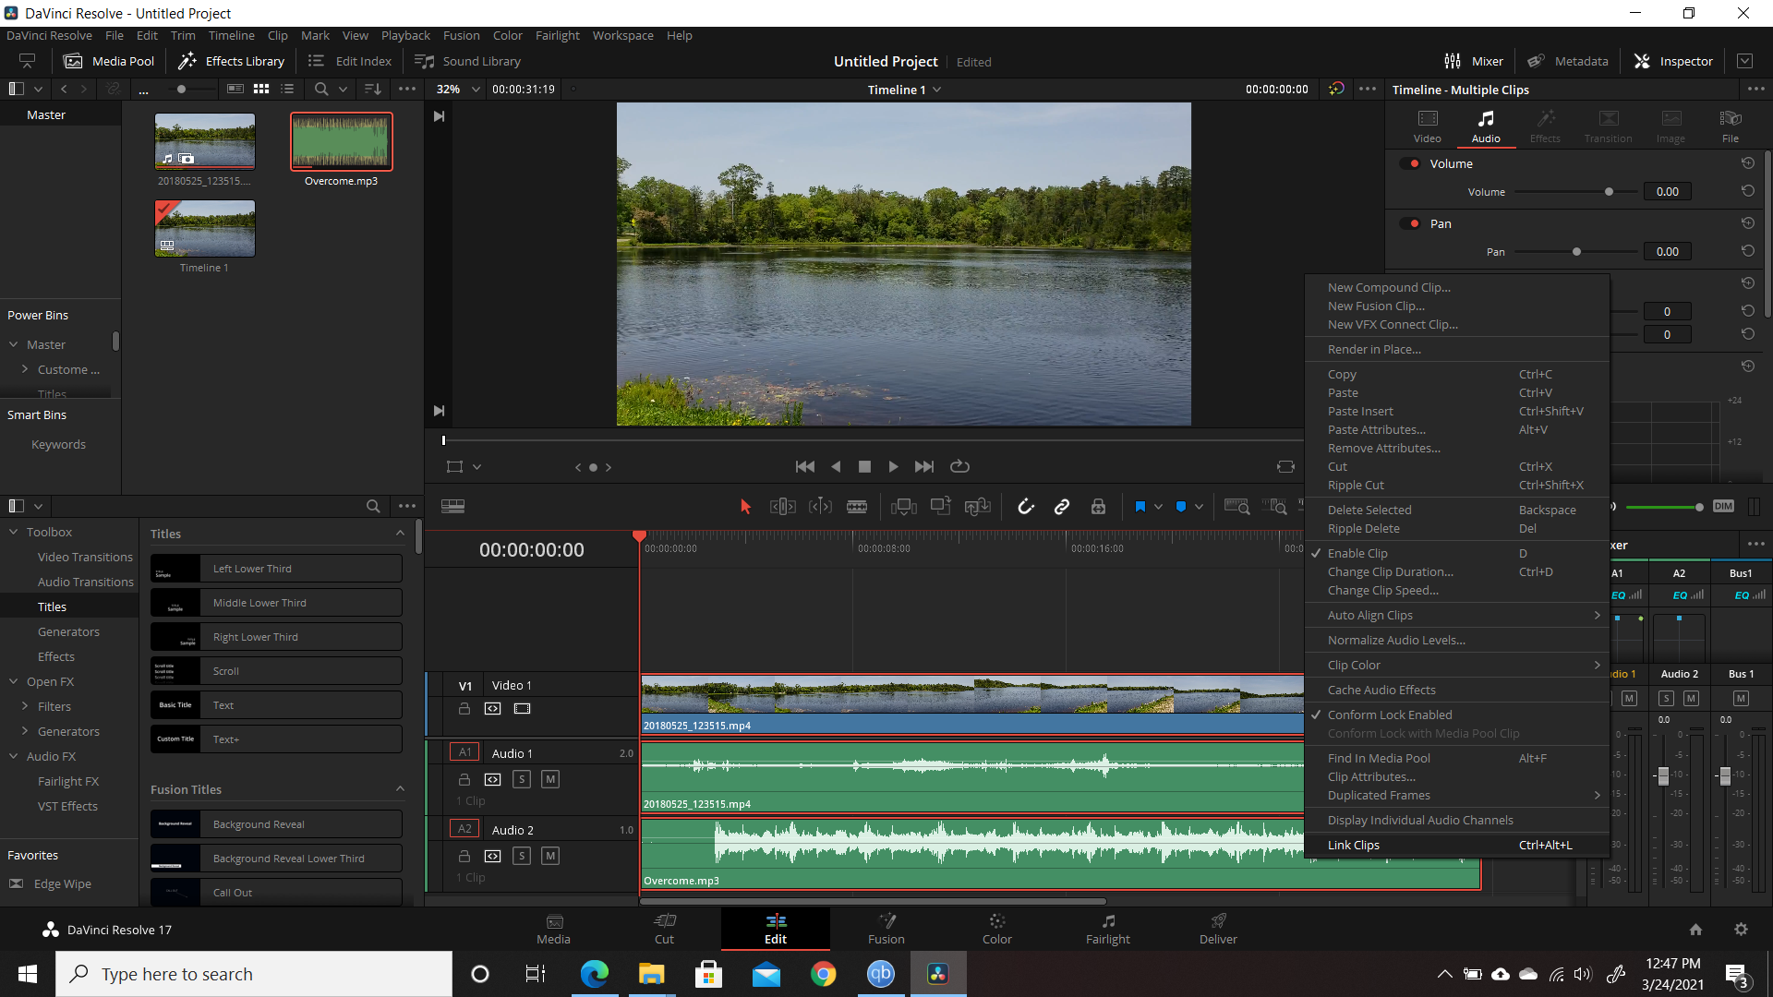
Task: Open the Timeline View Options icon
Action: (x=453, y=506)
